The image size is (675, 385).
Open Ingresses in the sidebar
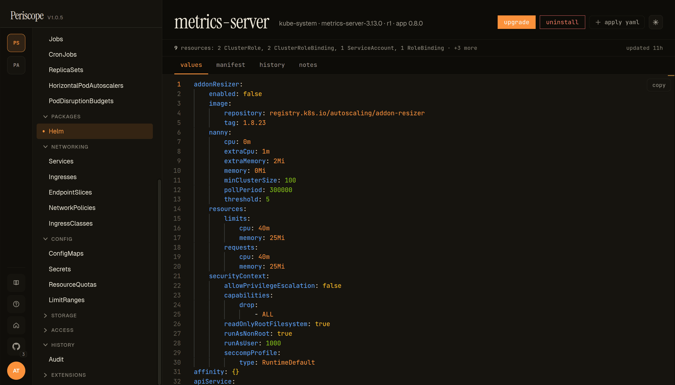click(94, 177)
